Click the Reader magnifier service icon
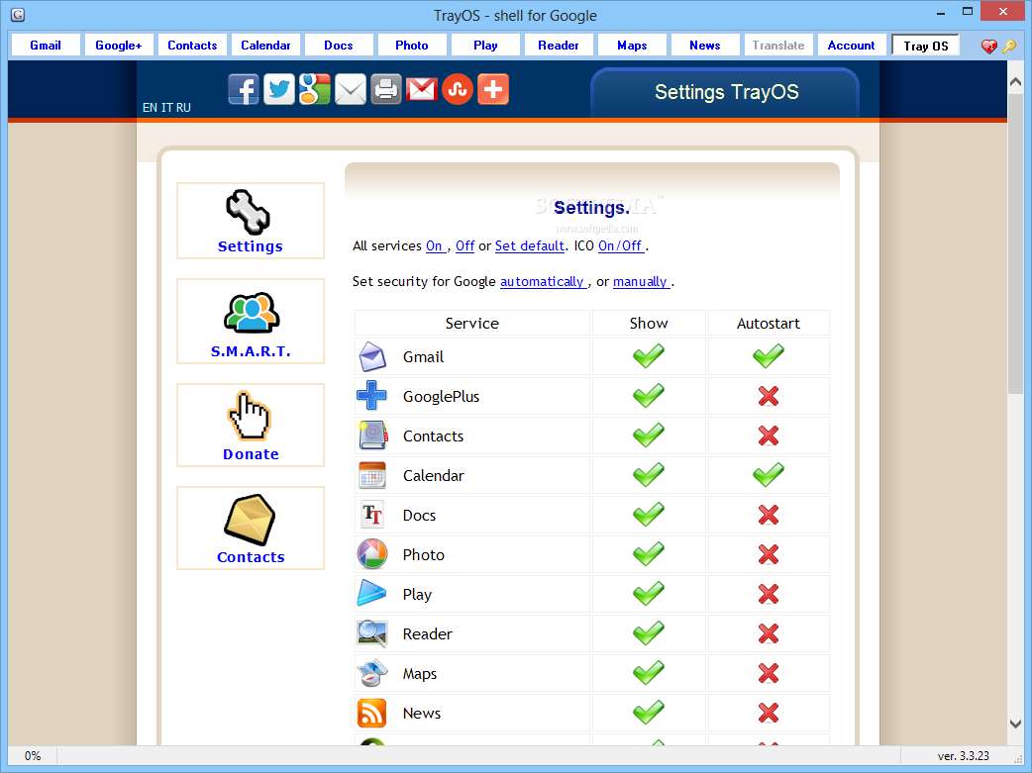This screenshot has width=1032, height=773. [x=371, y=632]
